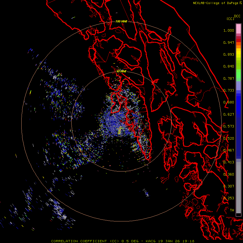Click the bright green color bar segment
This screenshot has width=243, height=243.
pos(238,74)
